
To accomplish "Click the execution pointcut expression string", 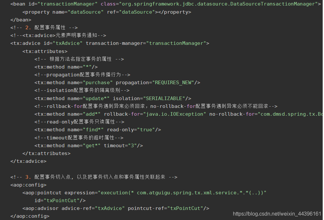I will 182,193.
